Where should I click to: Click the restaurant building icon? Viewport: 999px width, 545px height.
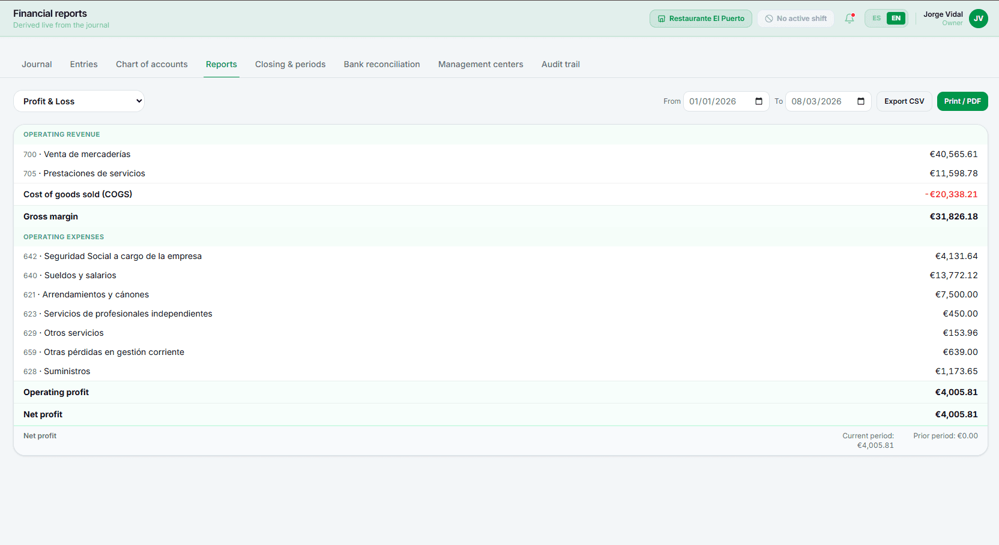click(x=662, y=19)
